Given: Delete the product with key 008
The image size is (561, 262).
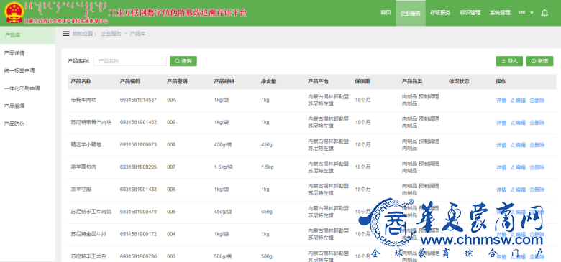Looking at the screenshot, I should click(x=537, y=145).
